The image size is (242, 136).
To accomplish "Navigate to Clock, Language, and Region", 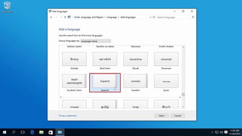I will point(89,17).
